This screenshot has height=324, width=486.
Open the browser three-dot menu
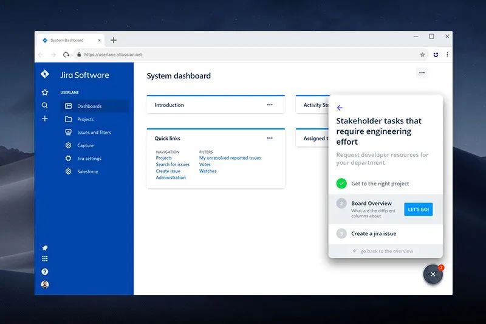(447, 54)
